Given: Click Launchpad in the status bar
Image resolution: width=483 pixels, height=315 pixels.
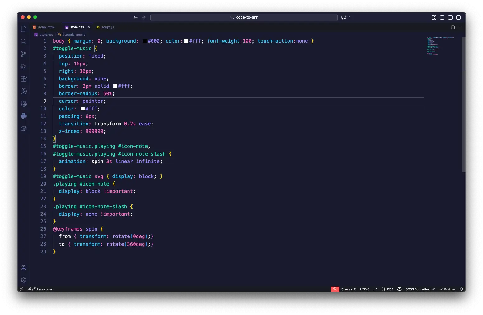Looking at the screenshot, I should pyautogui.click(x=45, y=289).
